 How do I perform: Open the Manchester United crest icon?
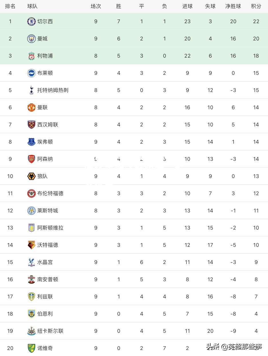click(x=31, y=107)
